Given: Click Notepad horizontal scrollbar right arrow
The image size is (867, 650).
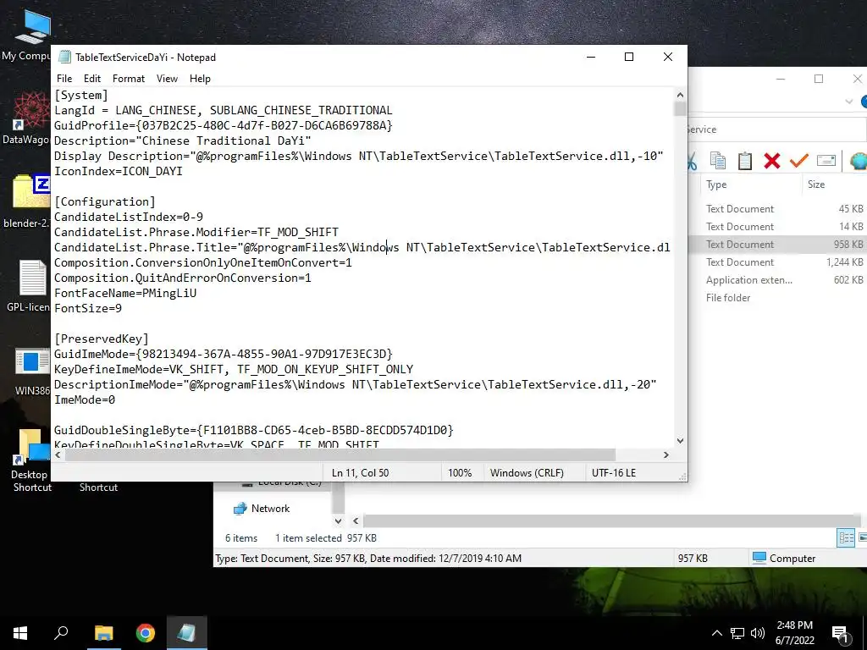Looking at the screenshot, I should click(x=665, y=454).
